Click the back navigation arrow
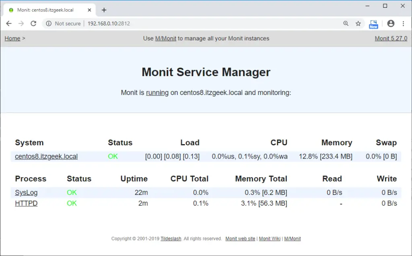 point(9,23)
